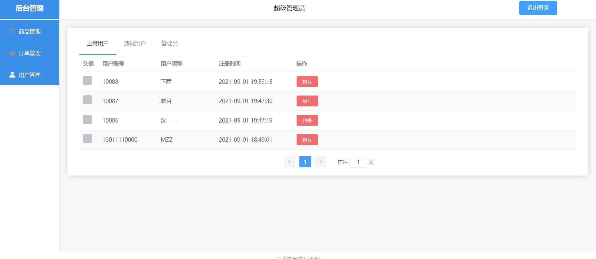Click the 注册时间 column header
Image resolution: width=596 pixels, height=259 pixels.
[x=230, y=64]
